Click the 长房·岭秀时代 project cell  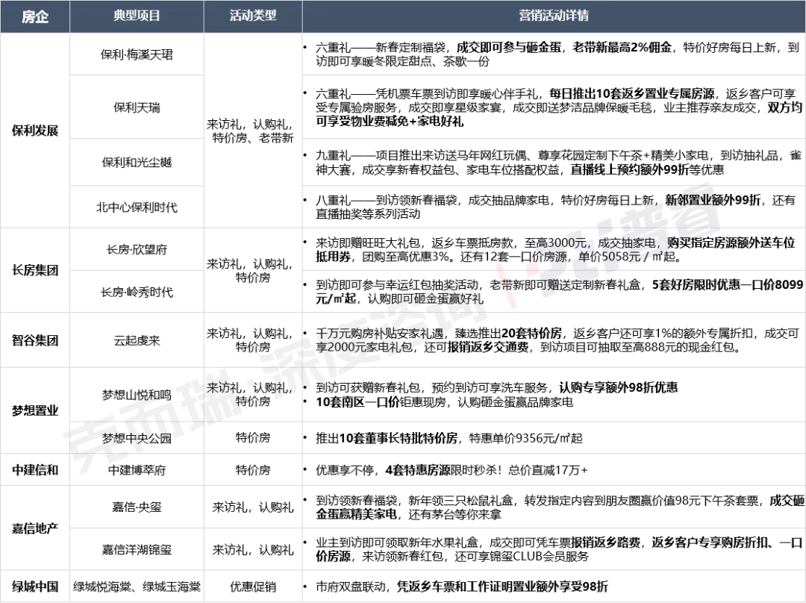click(x=137, y=292)
